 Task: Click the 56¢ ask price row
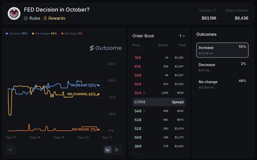[x=159, y=84]
